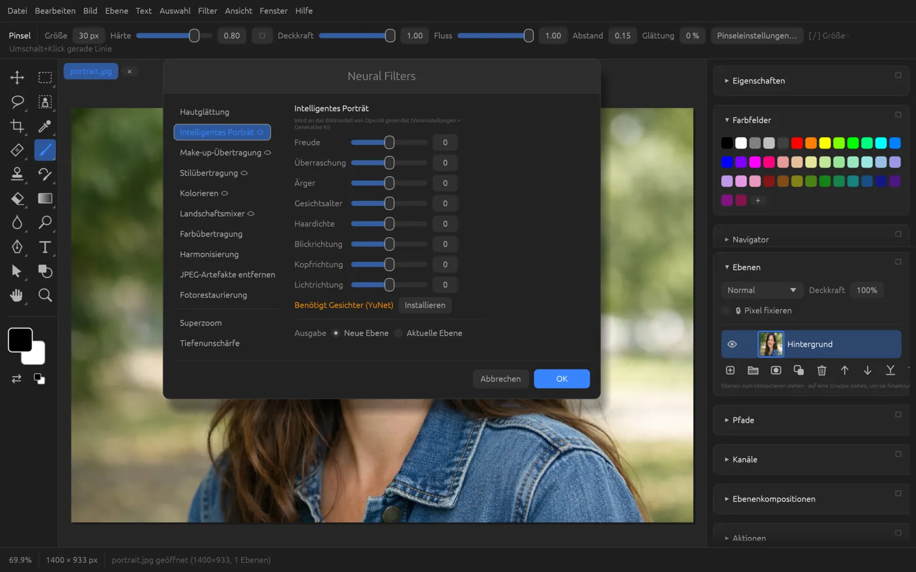Open the Normal blend mode dropdown
Image resolution: width=916 pixels, height=572 pixels.
tap(761, 290)
